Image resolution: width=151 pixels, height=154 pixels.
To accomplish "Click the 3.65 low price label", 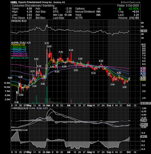I will coord(35,86).
